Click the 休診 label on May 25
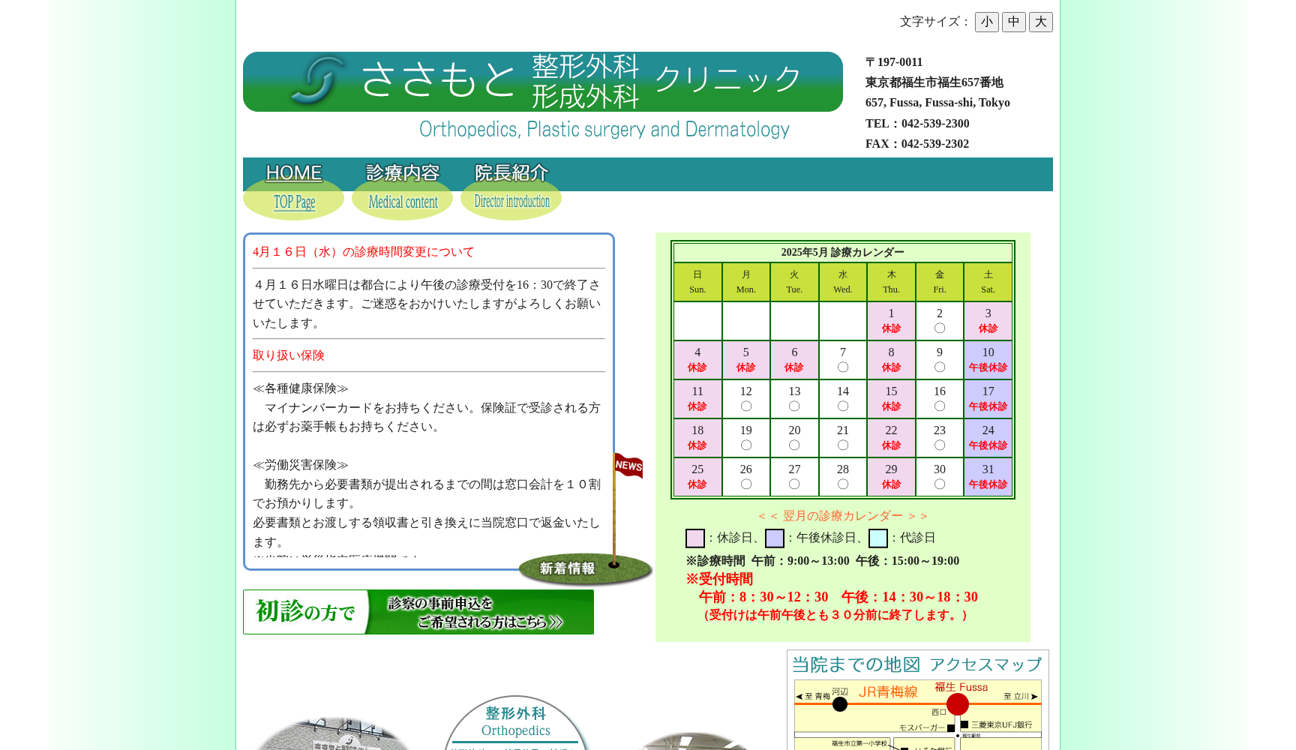Screen dimensions: 1296x750 click(697, 484)
